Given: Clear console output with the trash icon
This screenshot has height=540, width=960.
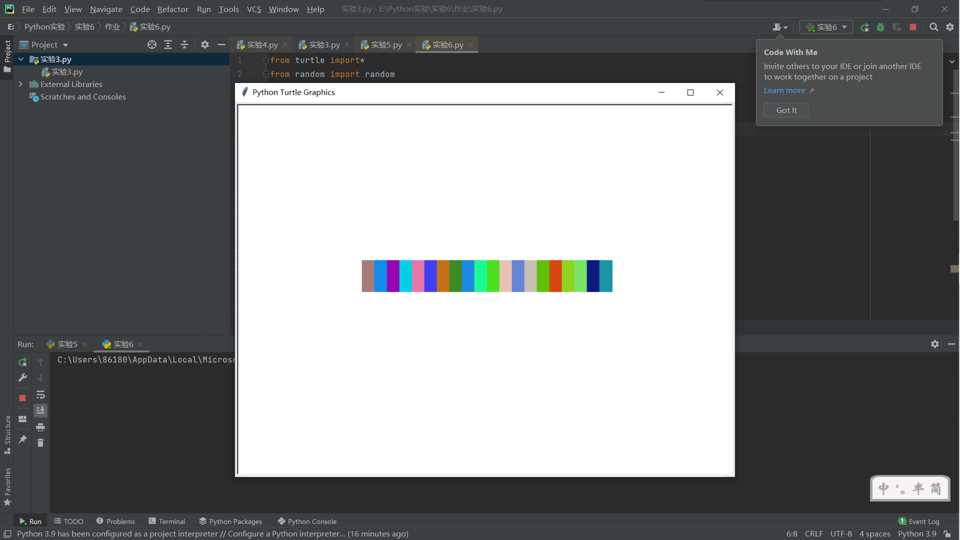Looking at the screenshot, I should tap(40, 443).
